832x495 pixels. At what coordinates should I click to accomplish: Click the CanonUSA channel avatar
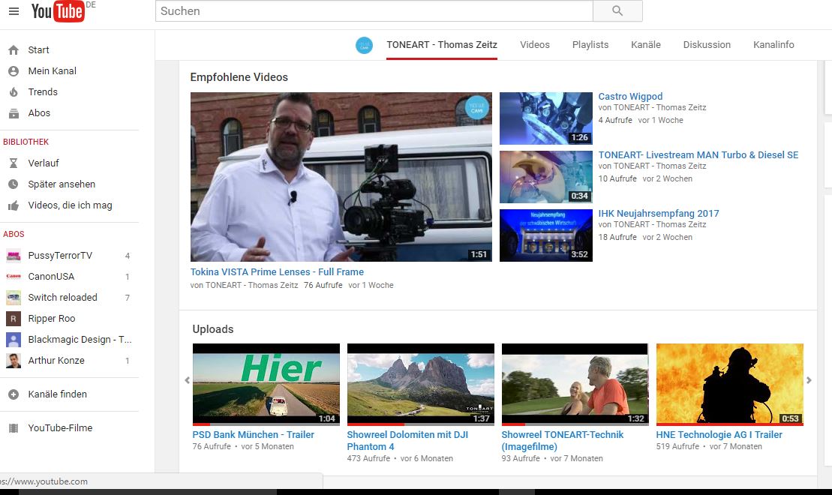click(14, 277)
